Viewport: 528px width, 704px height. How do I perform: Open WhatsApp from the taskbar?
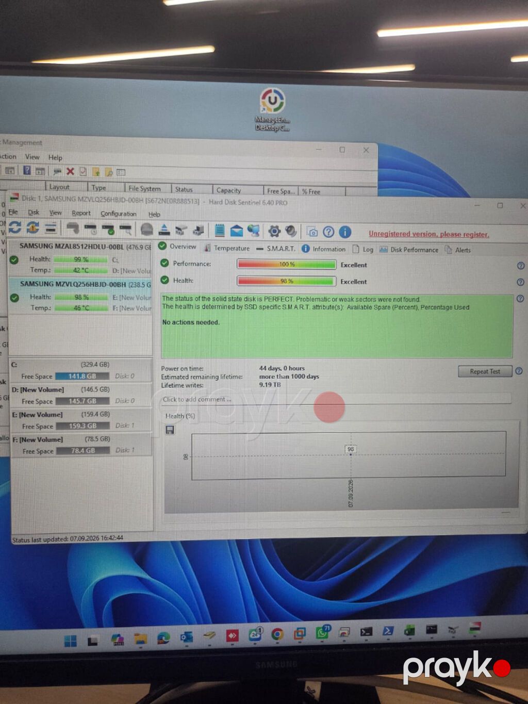click(323, 632)
